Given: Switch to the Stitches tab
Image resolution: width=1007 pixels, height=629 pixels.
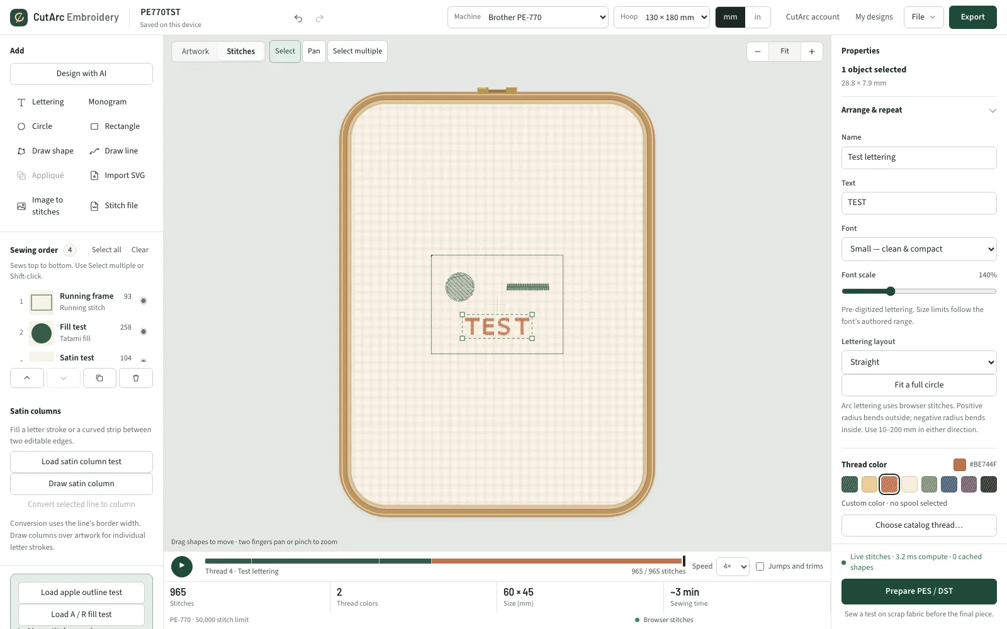Looking at the screenshot, I should 241,52.
